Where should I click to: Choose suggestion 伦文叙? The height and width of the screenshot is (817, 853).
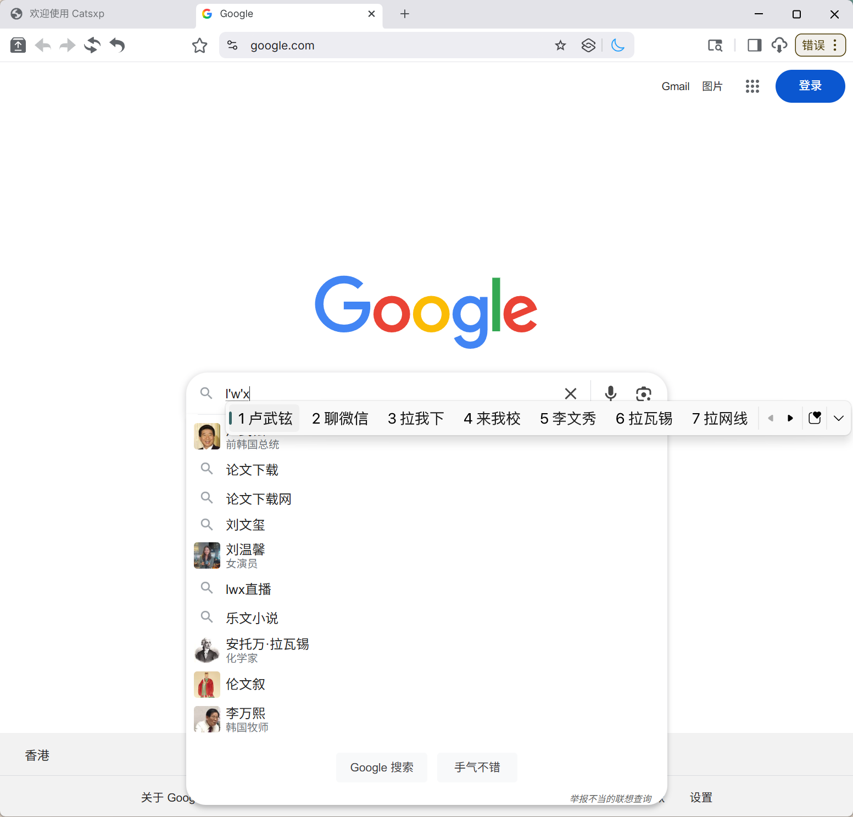click(427, 685)
